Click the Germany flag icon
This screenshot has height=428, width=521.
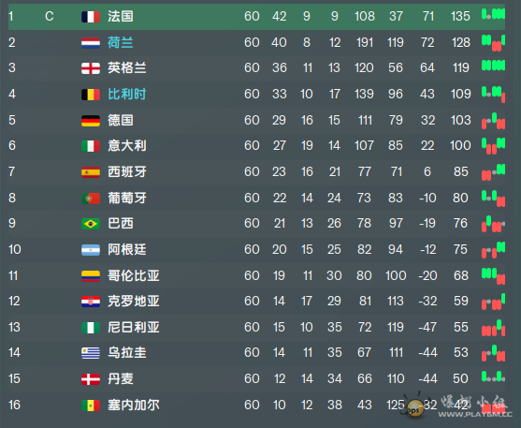[91, 121]
